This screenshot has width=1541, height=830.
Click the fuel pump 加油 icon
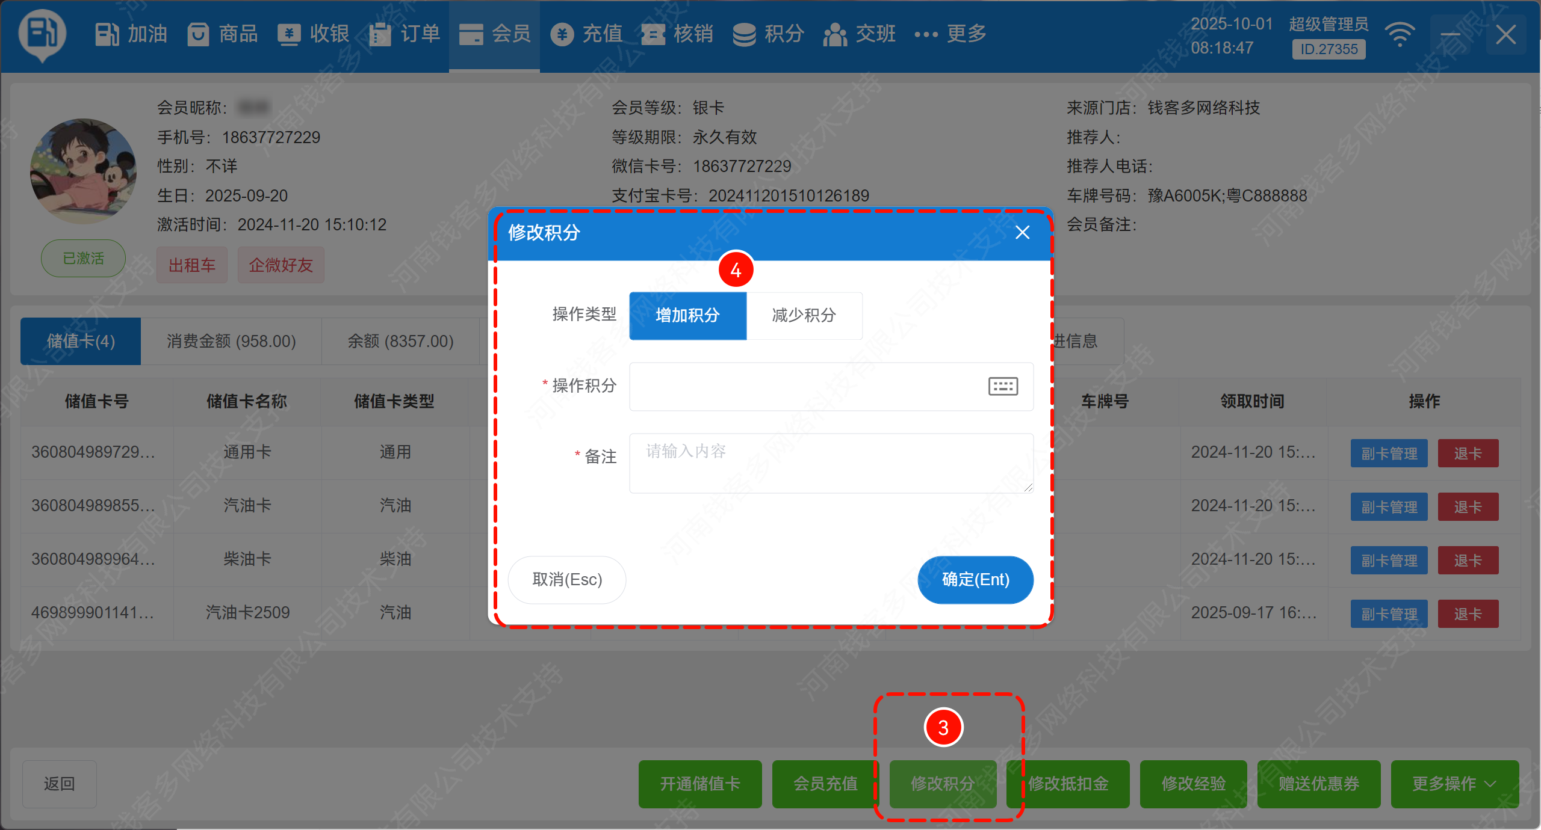[x=107, y=34]
